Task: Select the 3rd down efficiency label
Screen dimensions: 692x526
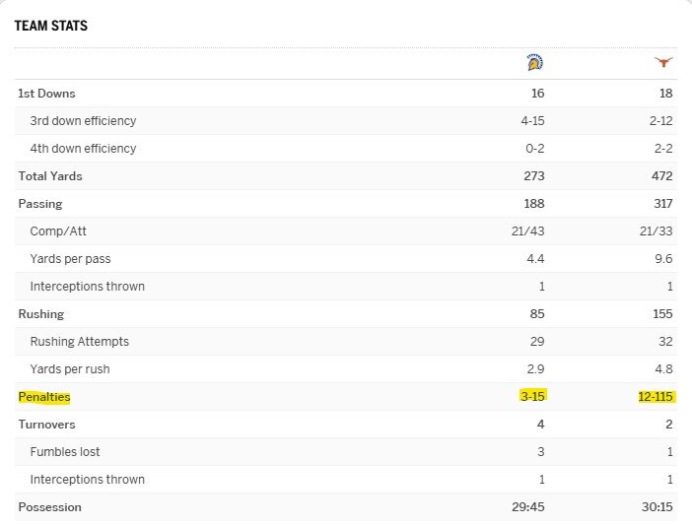Action: (83, 121)
